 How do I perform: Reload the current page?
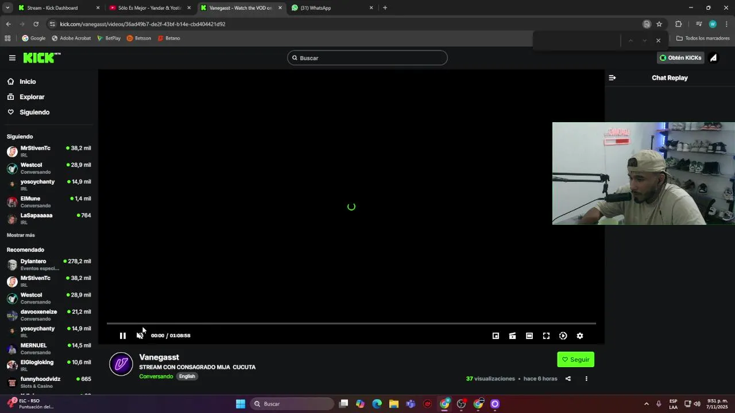(x=36, y=24)
